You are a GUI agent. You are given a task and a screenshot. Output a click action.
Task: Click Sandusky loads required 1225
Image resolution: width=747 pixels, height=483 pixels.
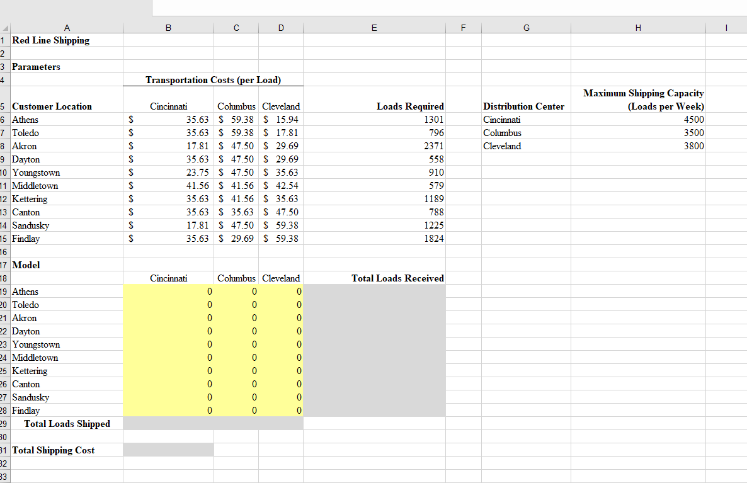(x=374, y=225)
